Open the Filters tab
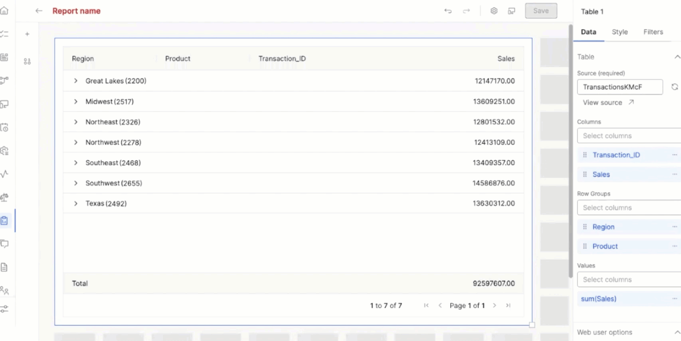Image resolution: width=681 pixels, height=341 pixels. (653, 32)
